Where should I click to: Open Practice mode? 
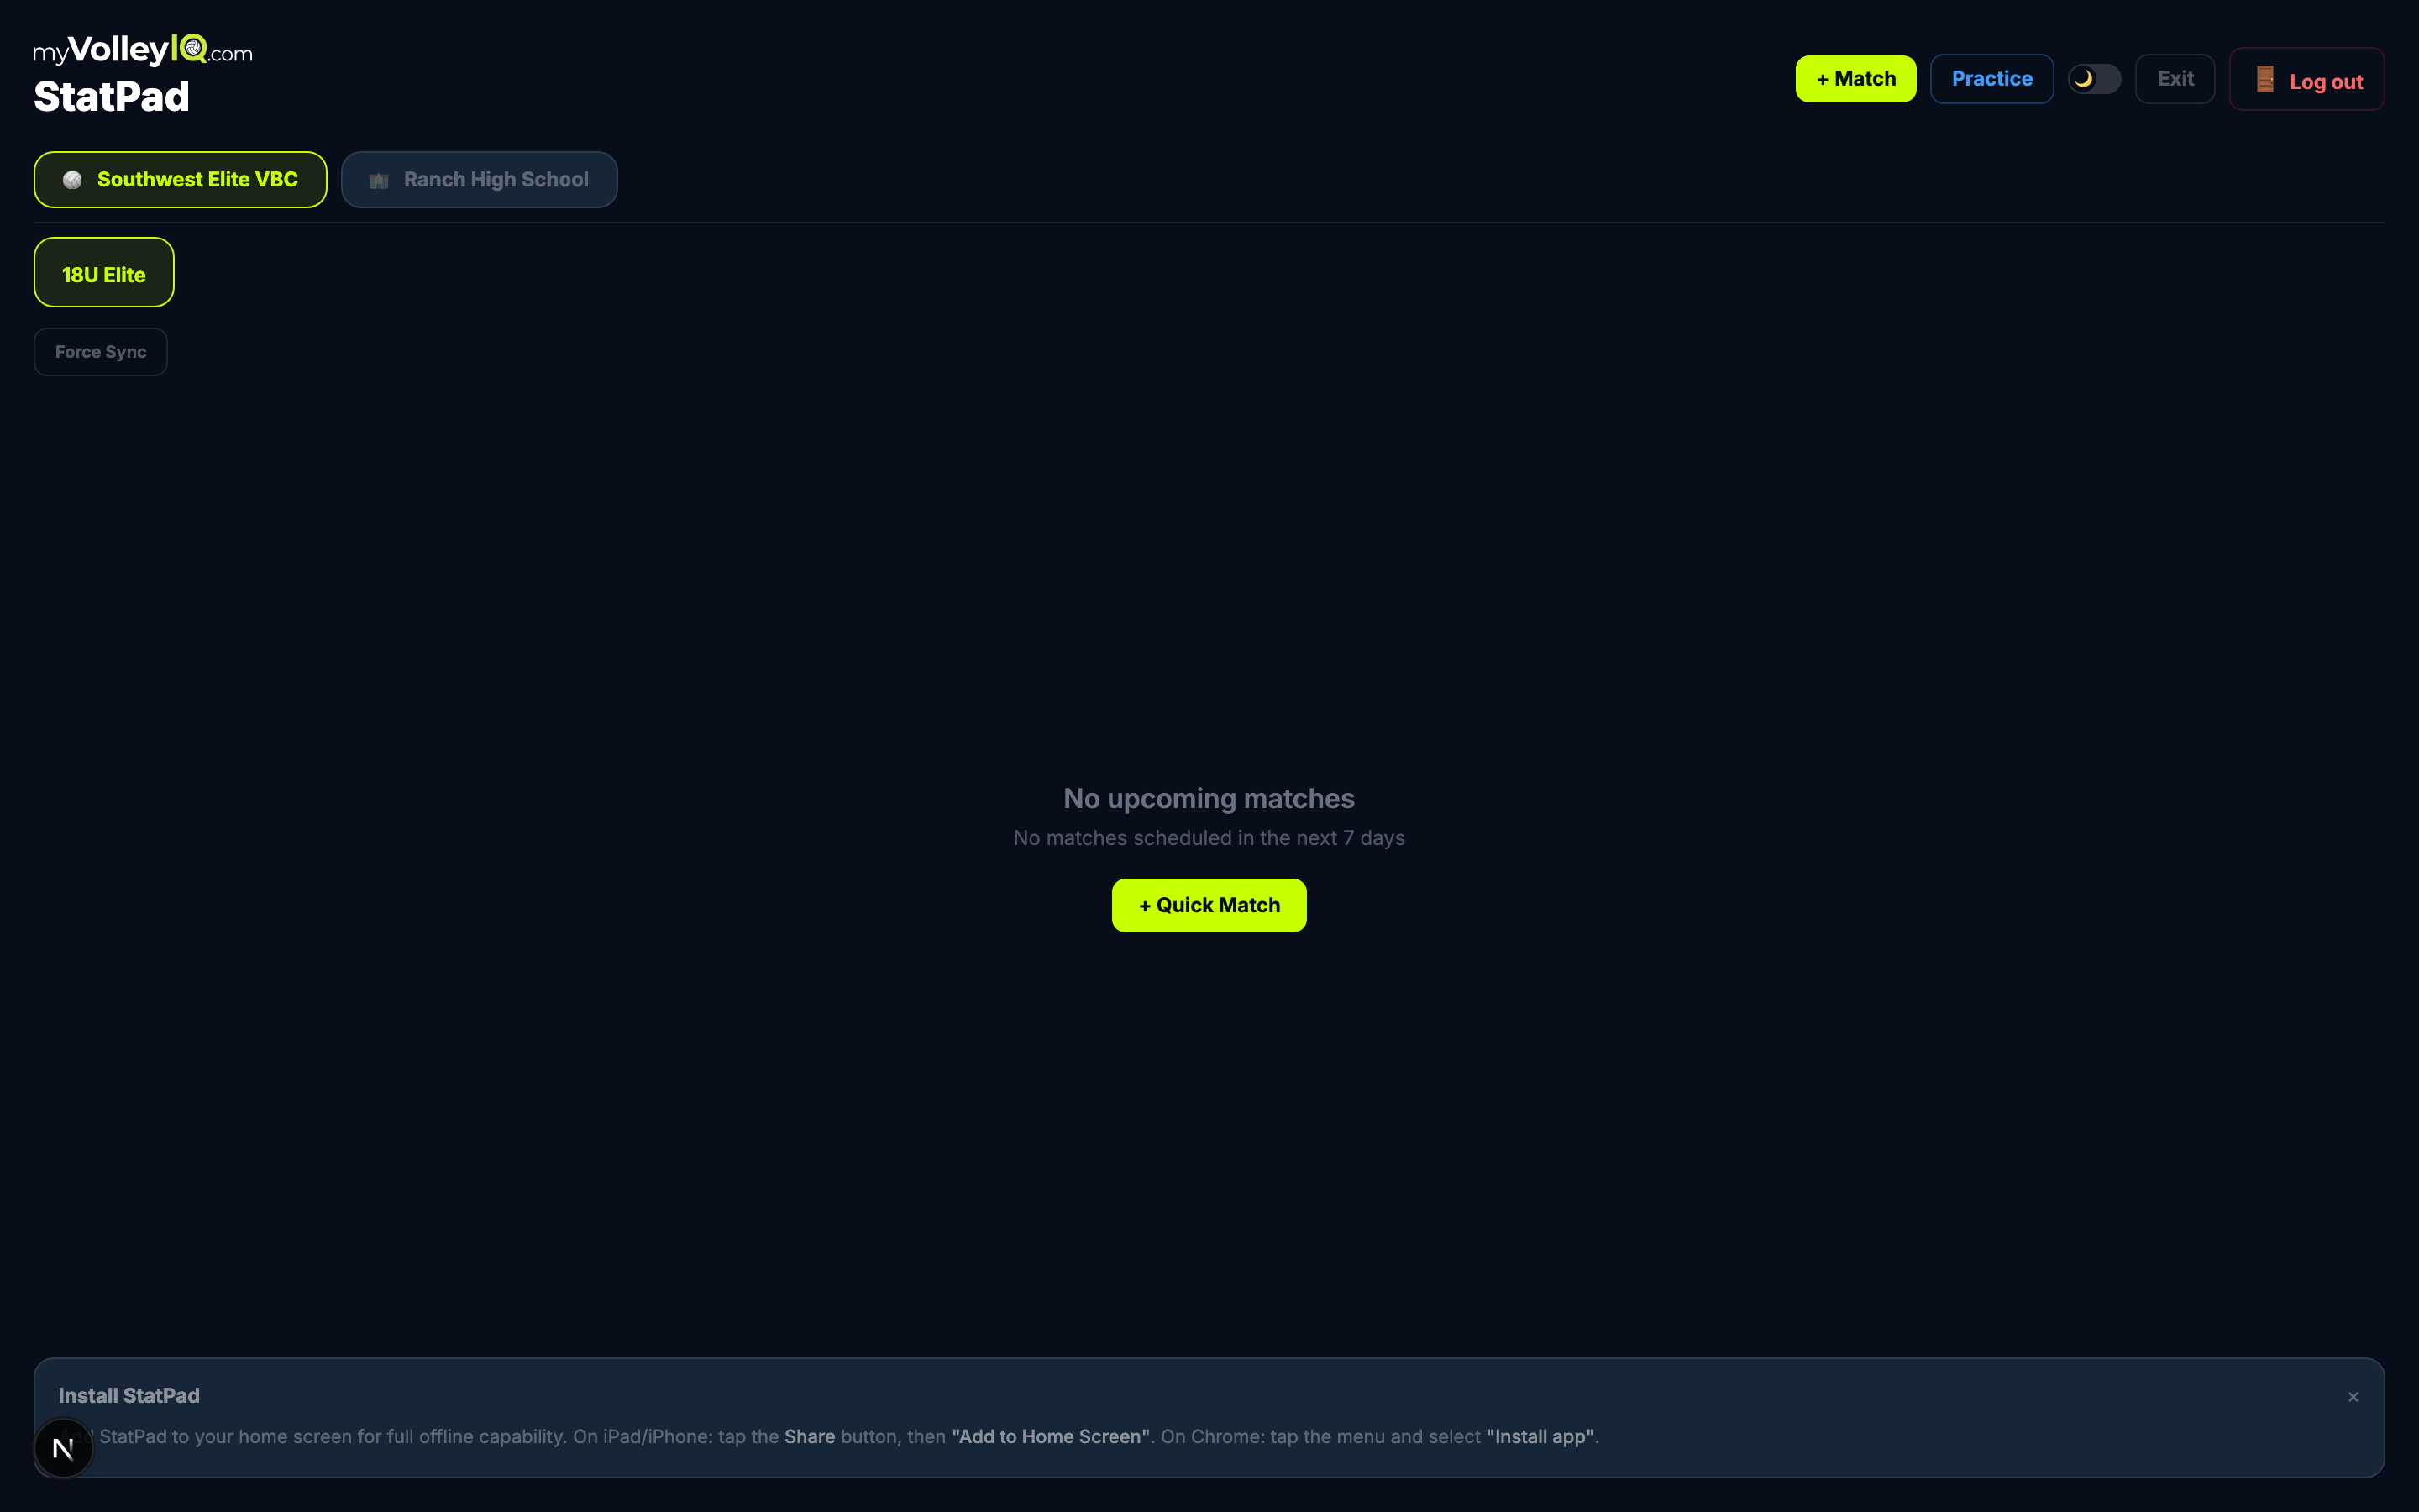point(1991,79)
